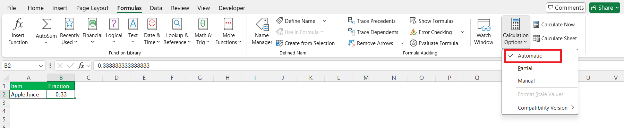Open the Comments pane
624x128 pixels.
click(566, 8)
